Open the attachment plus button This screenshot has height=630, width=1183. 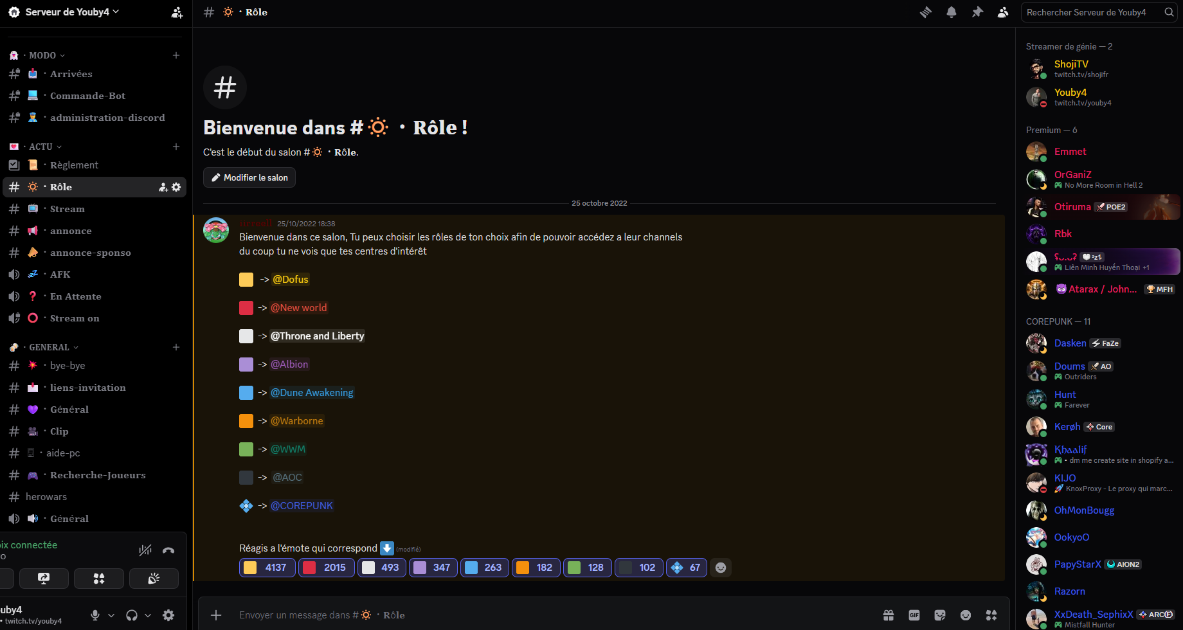(216, 615)
